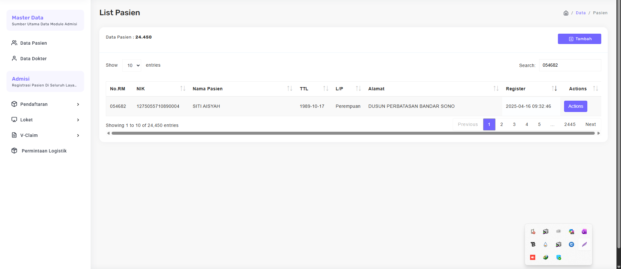Expand the Pendaftaran submenu chevron
The image size is (621, 269).
click(x=78, y=104)
